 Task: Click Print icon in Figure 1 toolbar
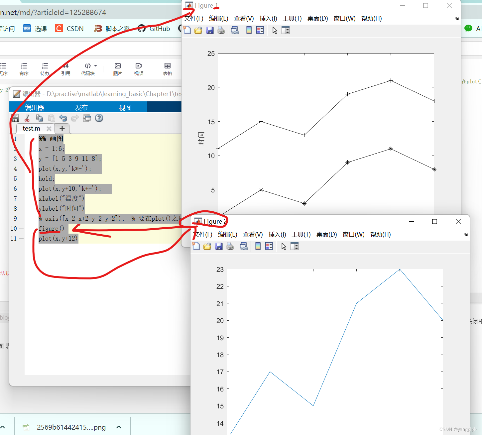coord(221,31)
